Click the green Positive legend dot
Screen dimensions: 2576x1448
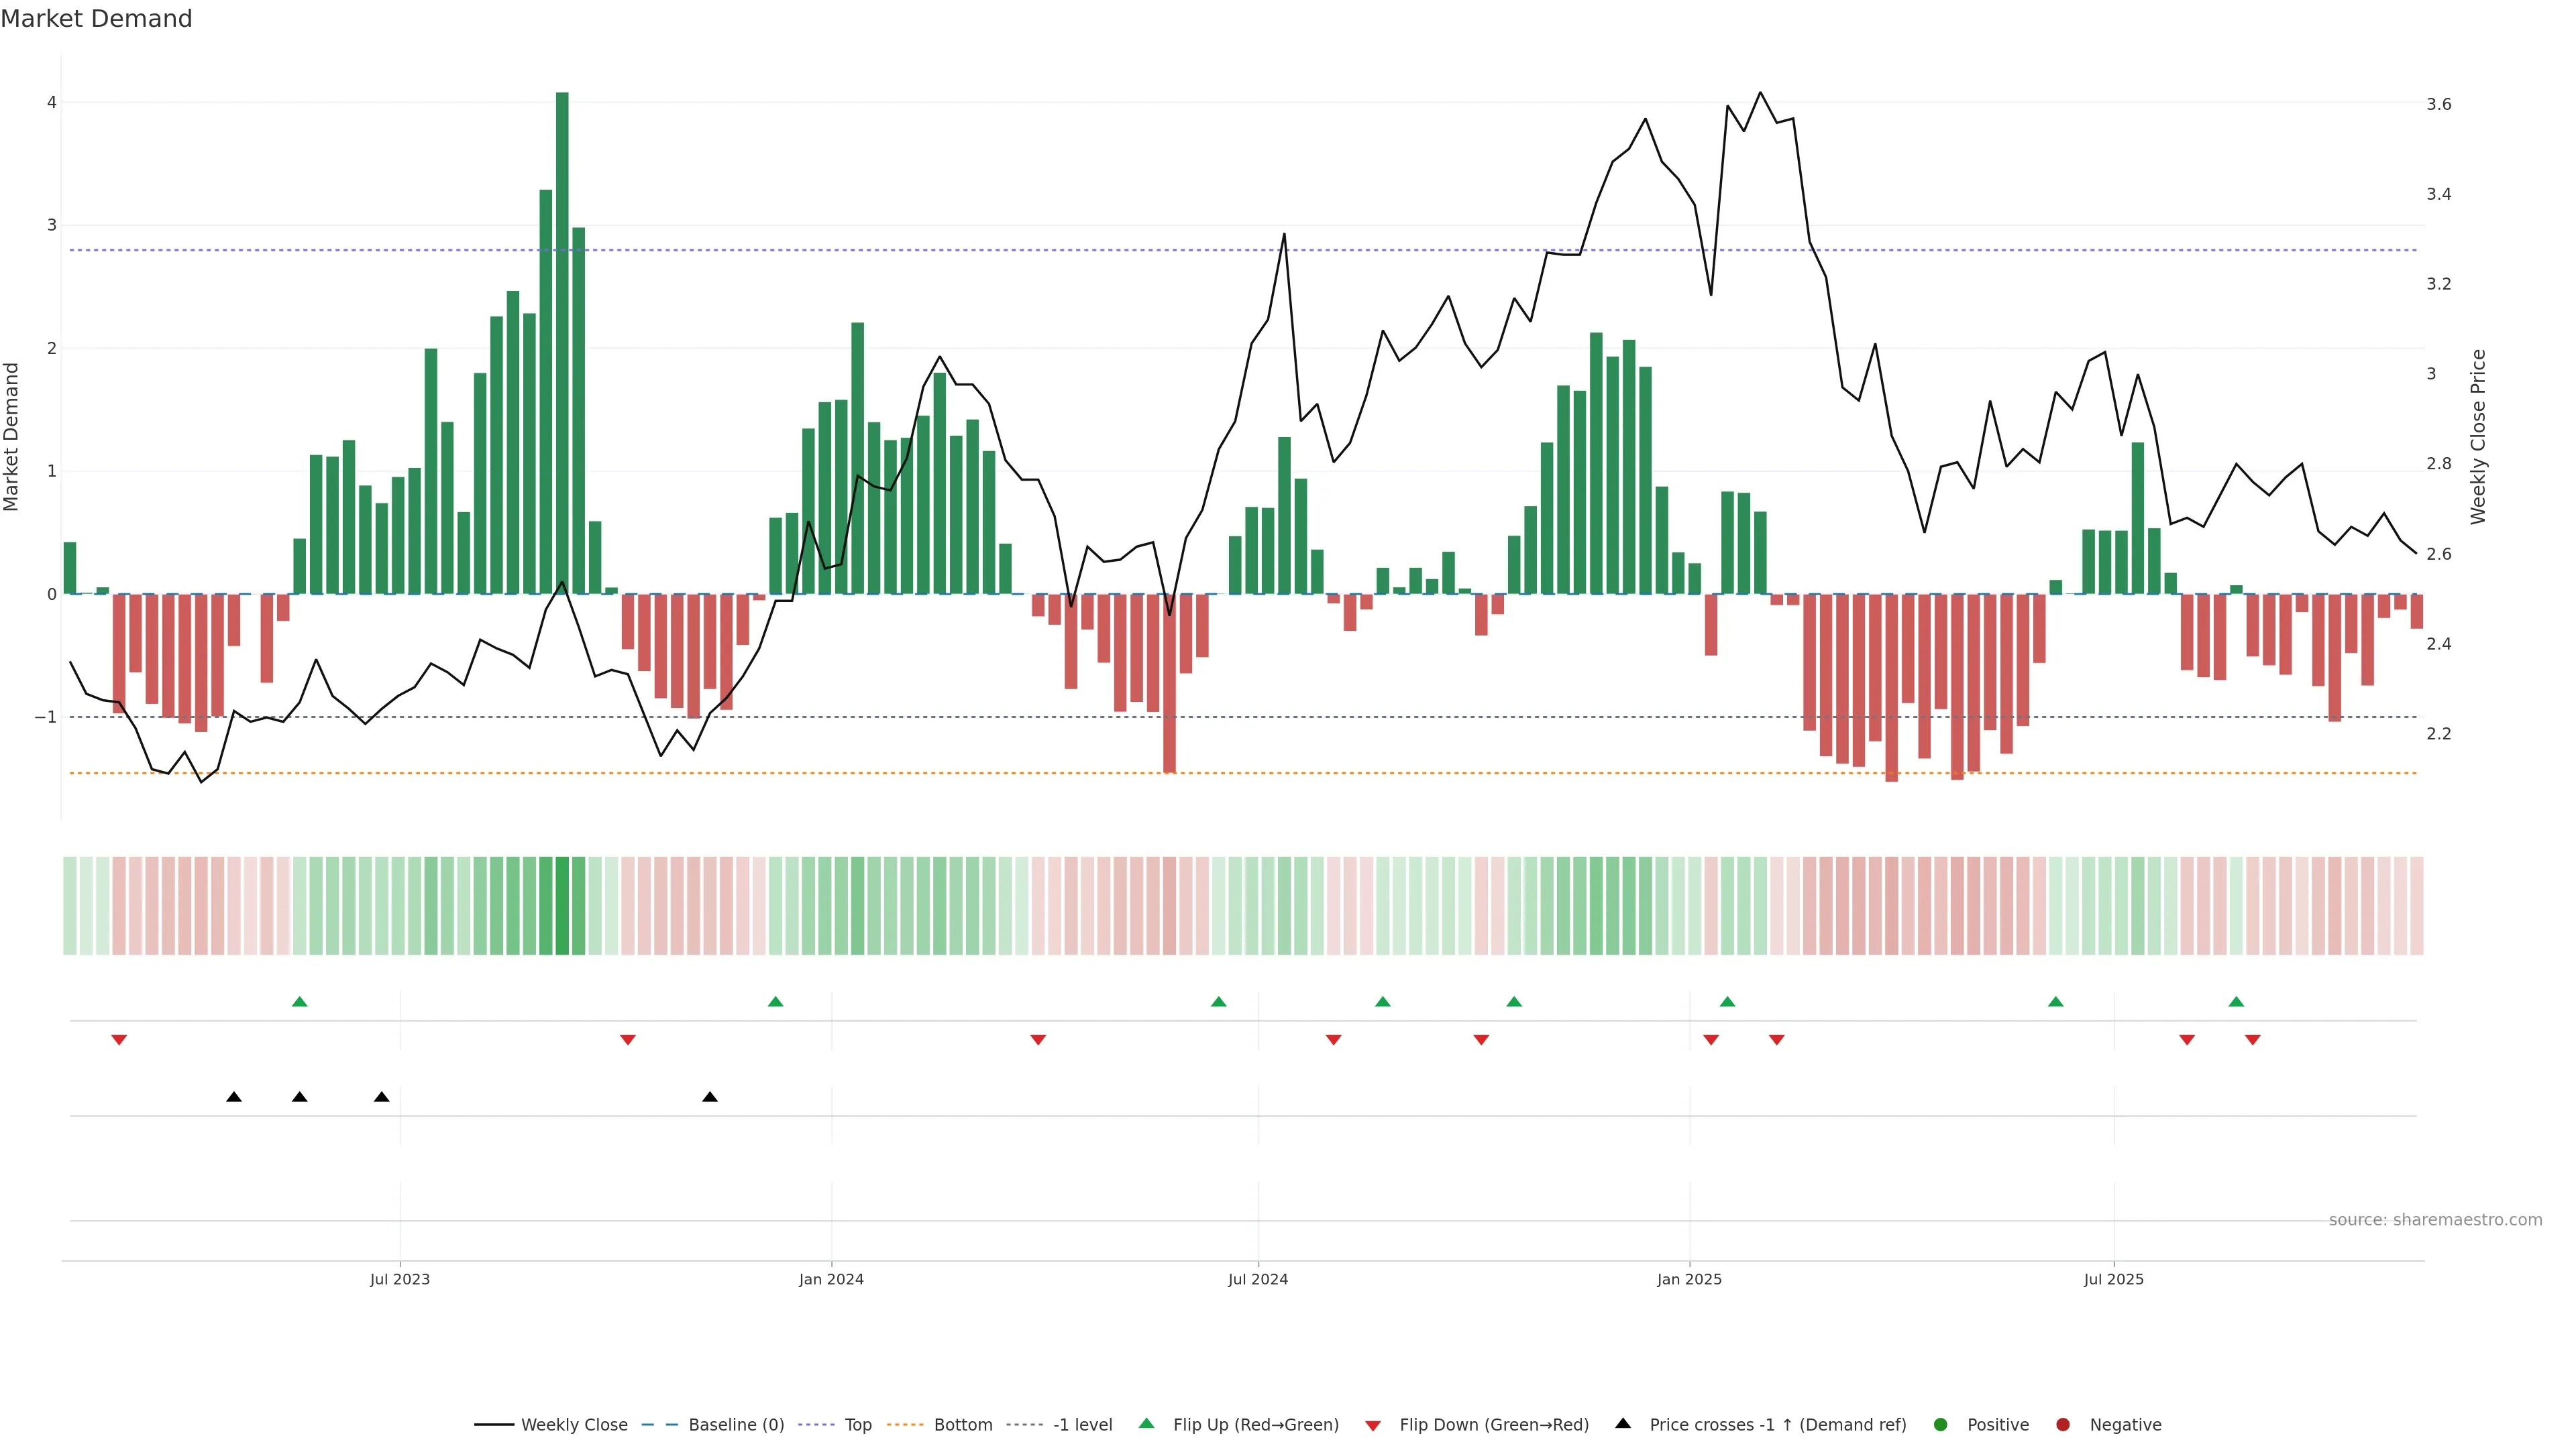[1941, 1425]
